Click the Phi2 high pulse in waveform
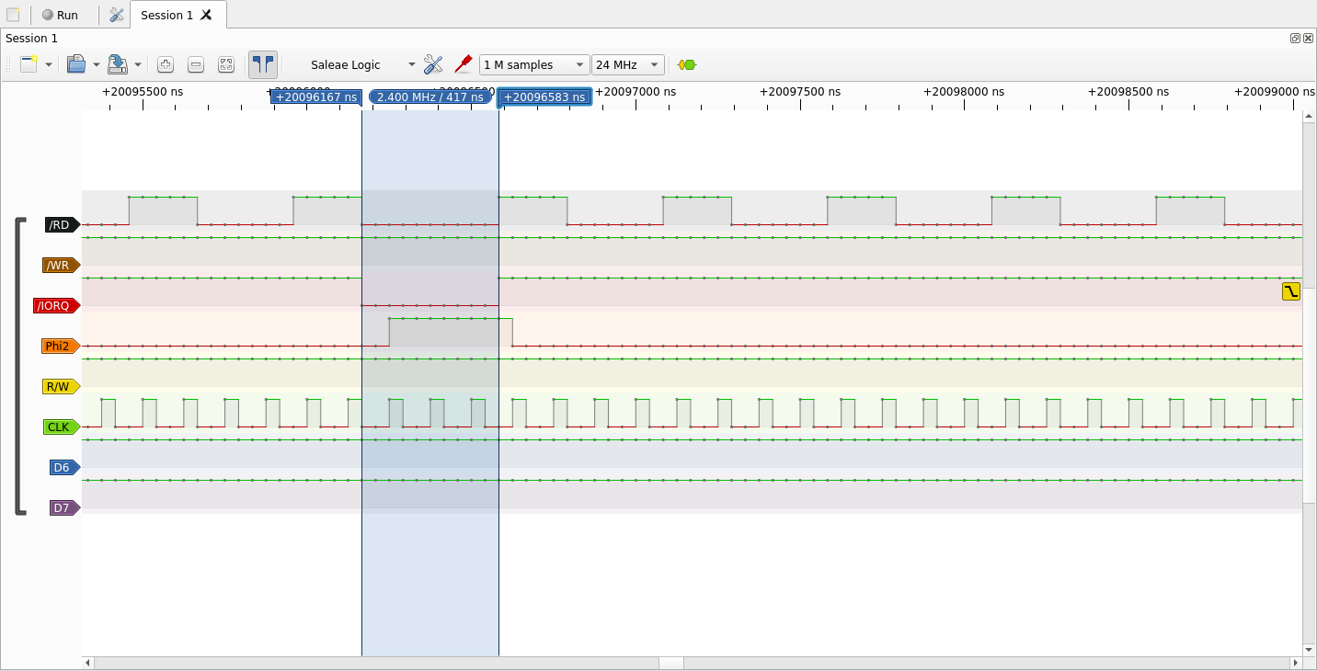1317x671 pixels. [x=451, y=332]
